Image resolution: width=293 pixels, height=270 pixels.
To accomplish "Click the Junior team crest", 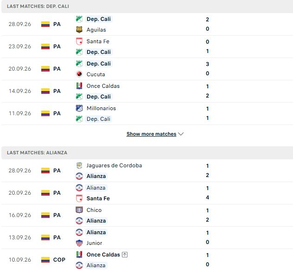I will point(79,243).
